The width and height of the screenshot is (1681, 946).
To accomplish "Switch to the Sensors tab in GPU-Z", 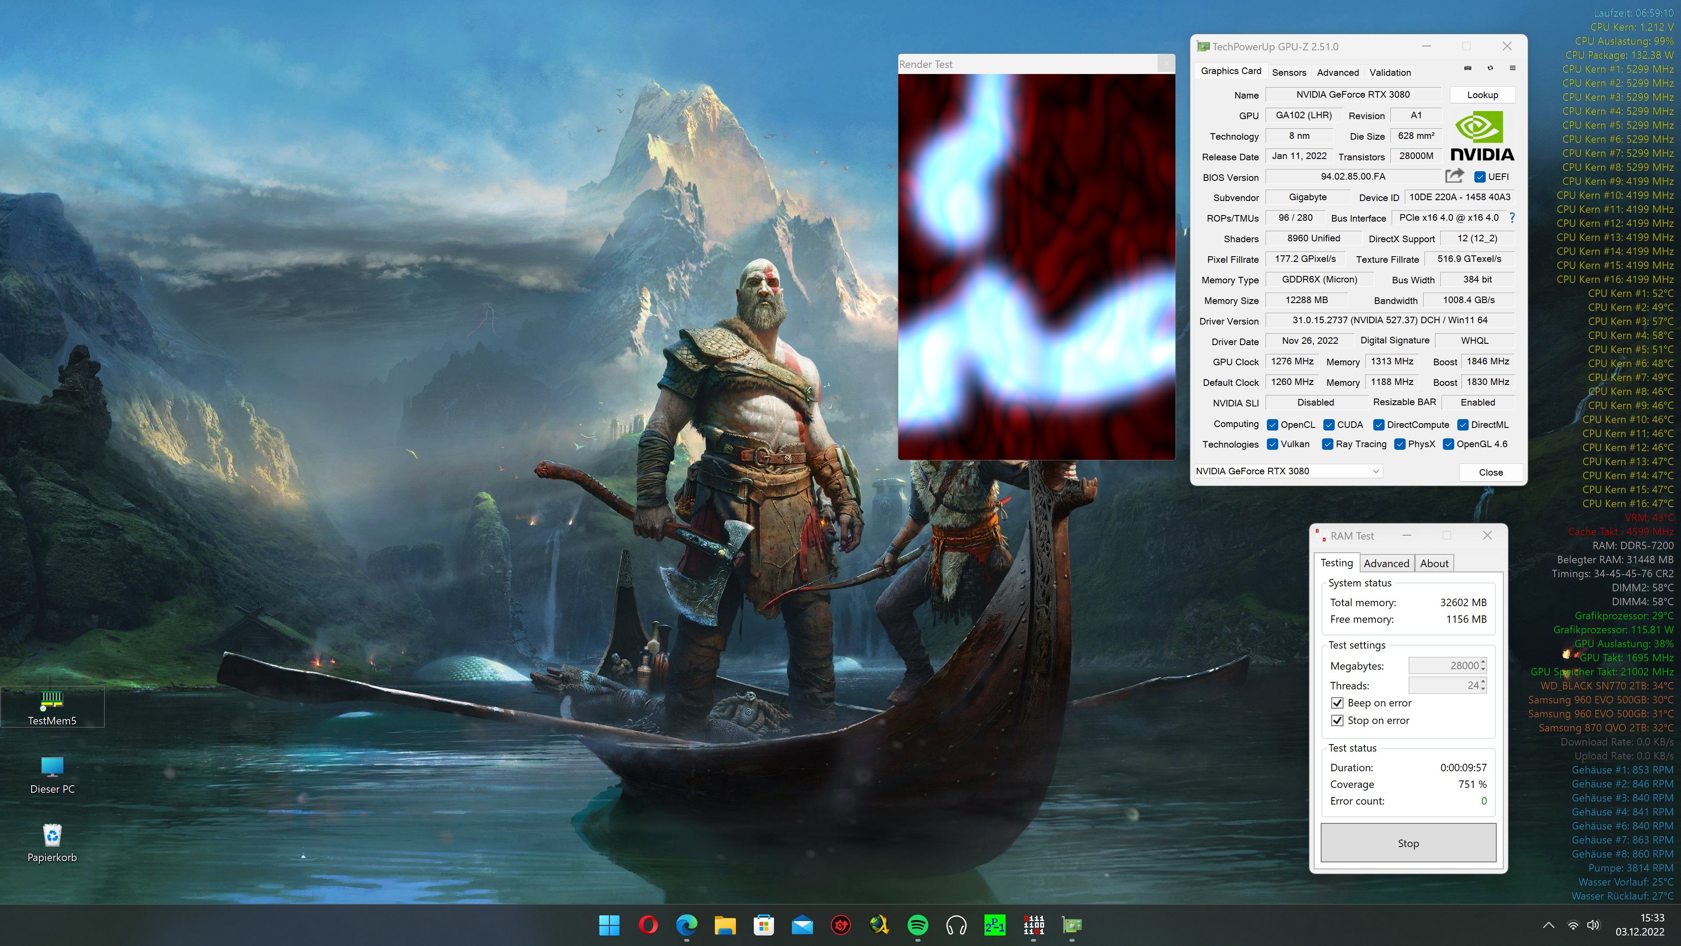I will [1289, 72].
